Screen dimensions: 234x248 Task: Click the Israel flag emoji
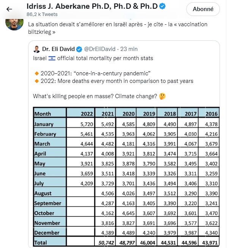coord(51,58)
